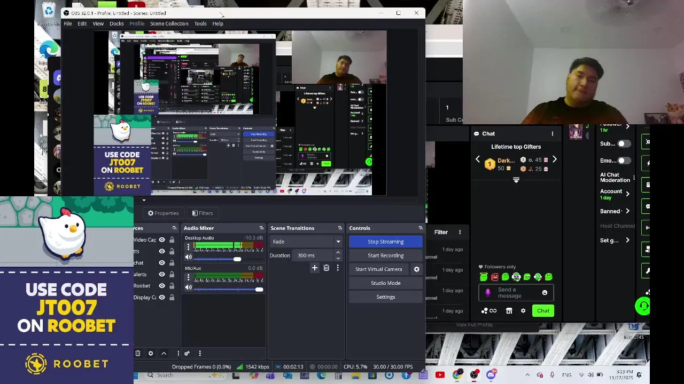Viewport: 684px width, 384px height.
Task: Pop out the Controls dock
Action: pyautogui.click(x=421, y=228)
